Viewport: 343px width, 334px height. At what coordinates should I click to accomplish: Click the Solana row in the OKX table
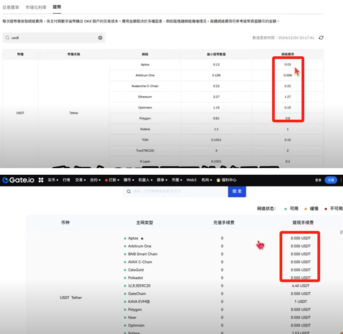[x=216, y=129]
